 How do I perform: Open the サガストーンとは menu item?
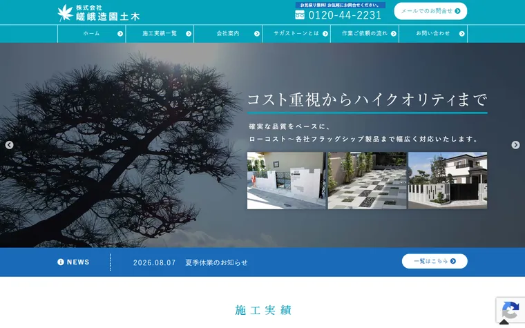(296, 33)
